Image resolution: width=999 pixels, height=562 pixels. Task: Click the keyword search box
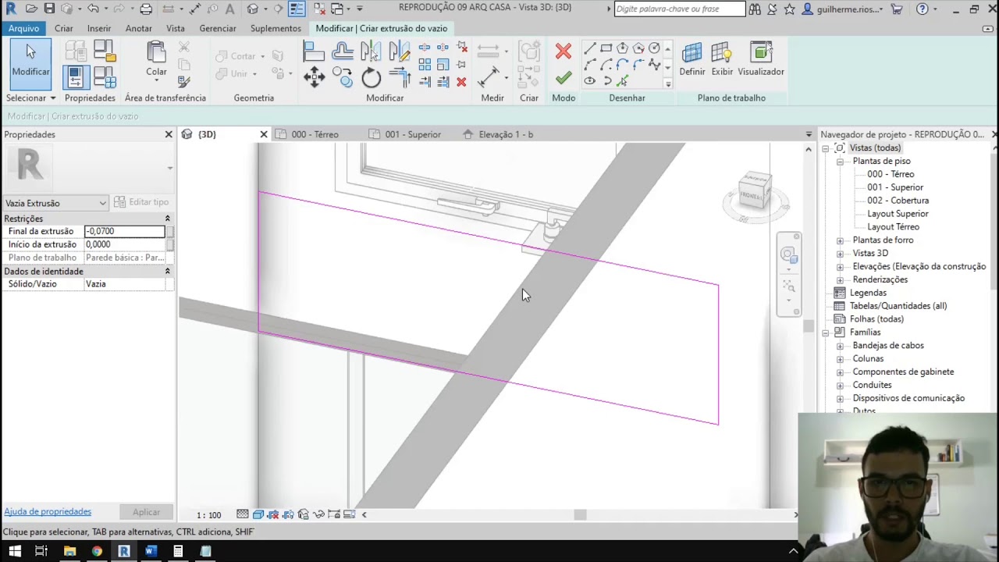[680, 9]
